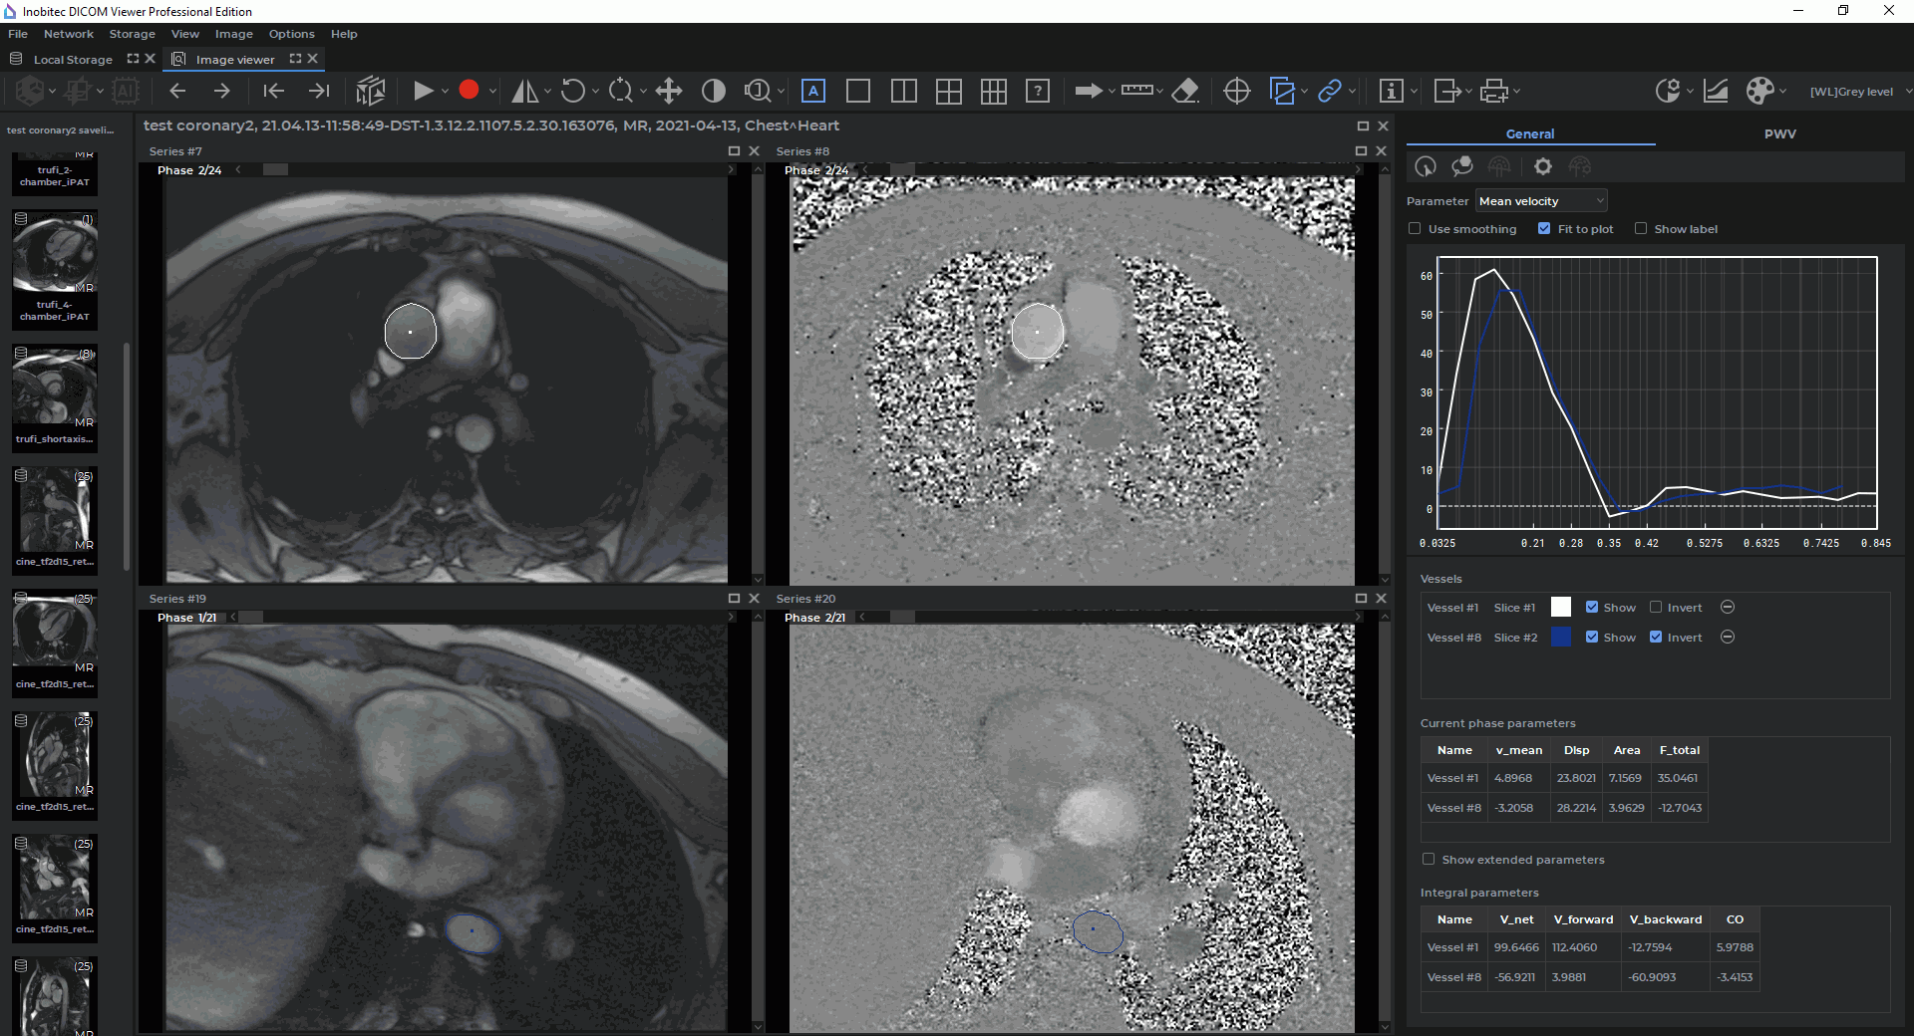Open the Mean velocity parameter dropdown
The width and height of the screenshot is (1914, 1036).
coord(1541,201)
